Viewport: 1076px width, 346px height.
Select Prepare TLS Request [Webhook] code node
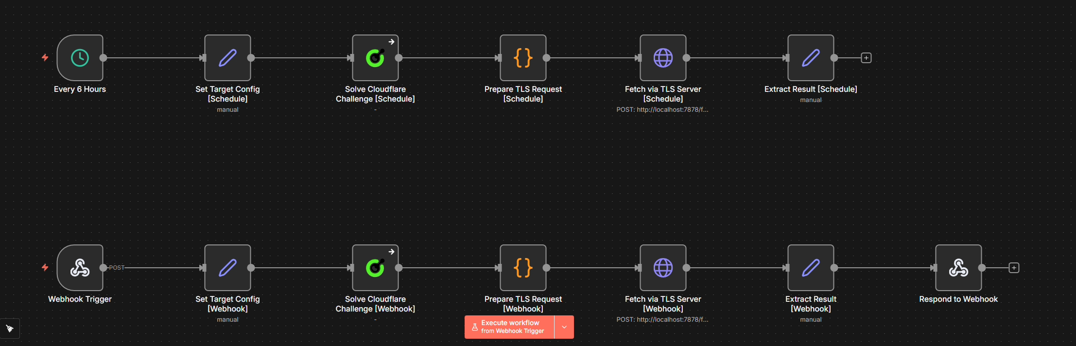(523, 268)
